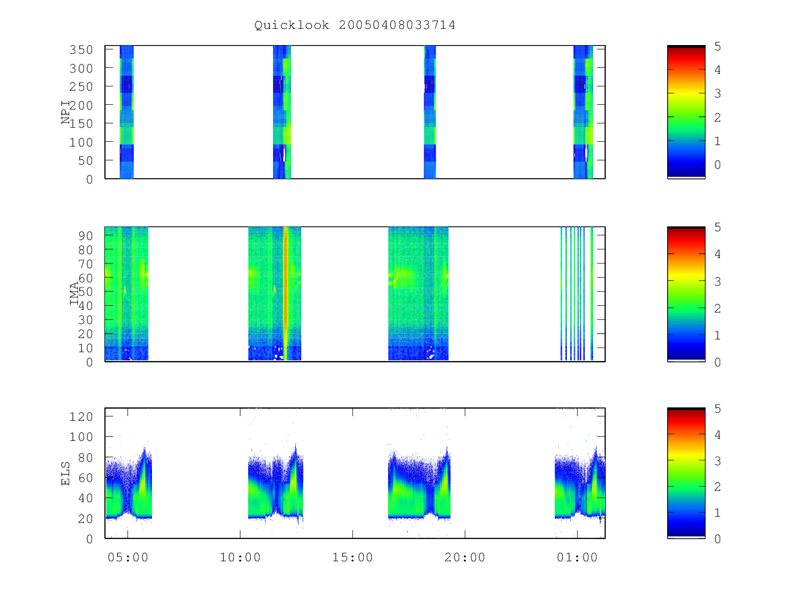Click the ELS data block near 11:00

pyautogui.click(x=276, y=483)
